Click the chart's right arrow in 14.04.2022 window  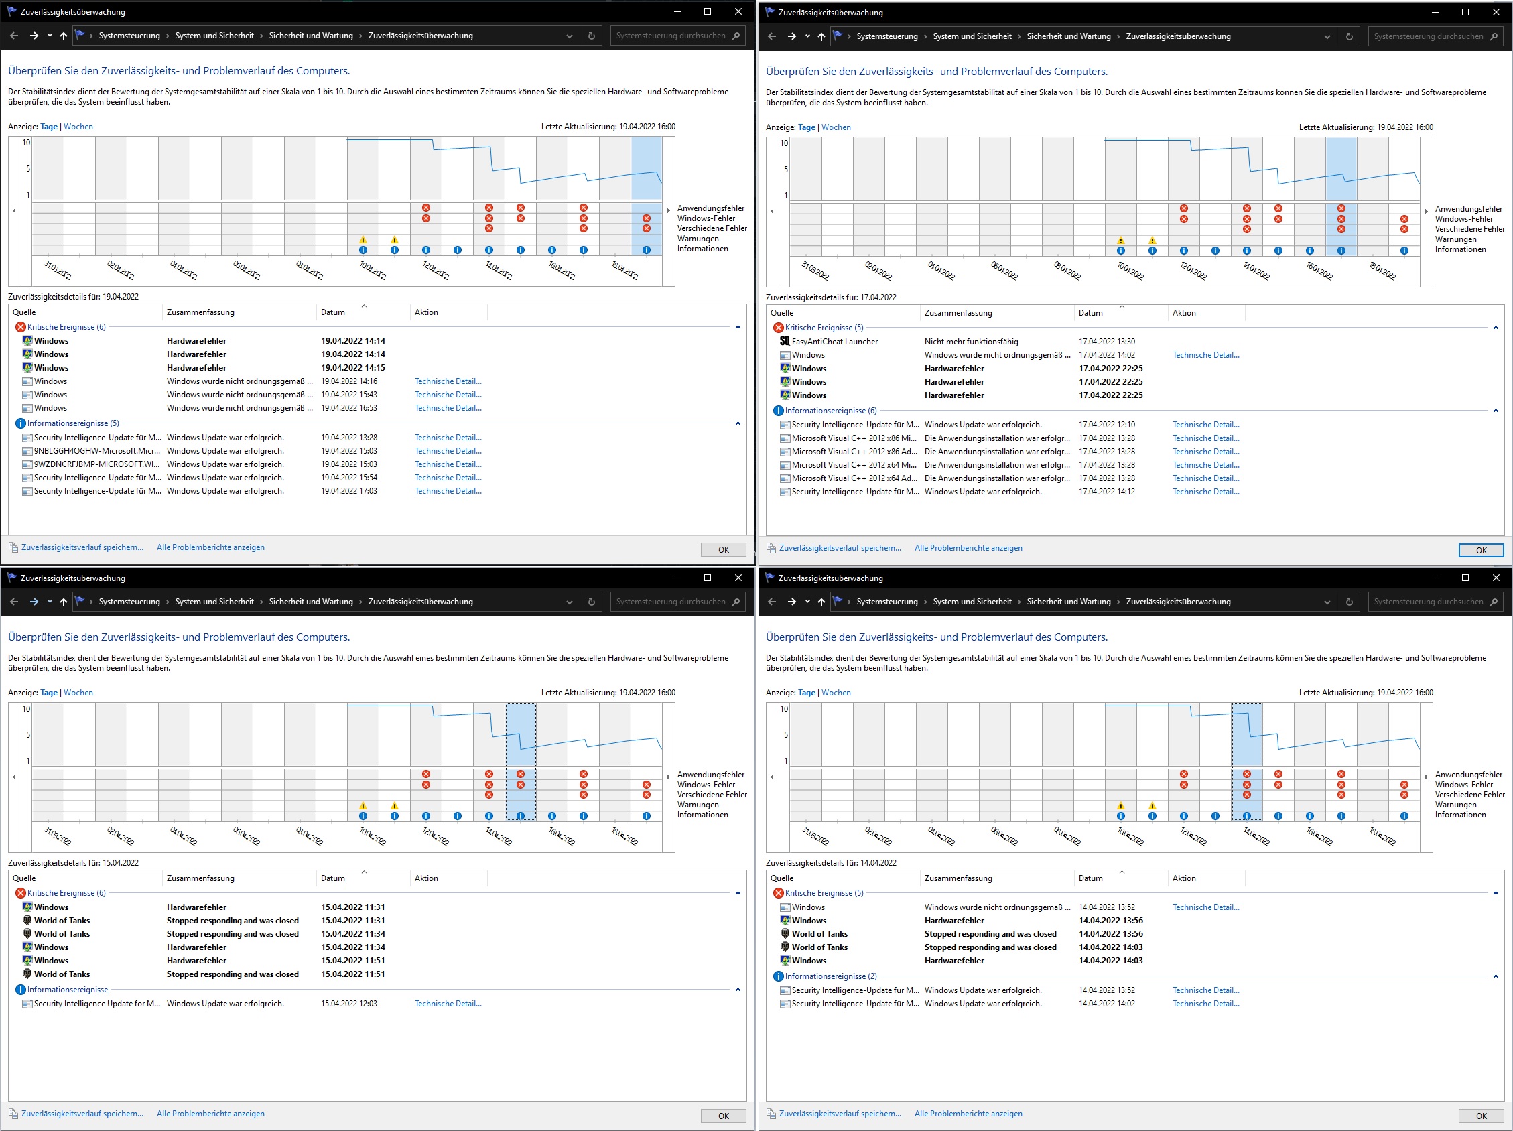tap(1426, 777)
